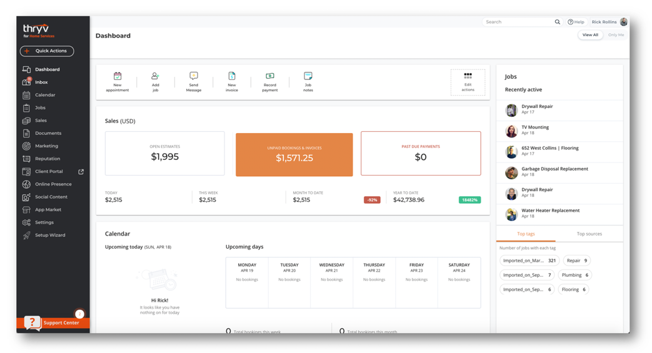Launch the Setup Wizard rocket icon
The image size is (652, 353).
click(26, 236)
